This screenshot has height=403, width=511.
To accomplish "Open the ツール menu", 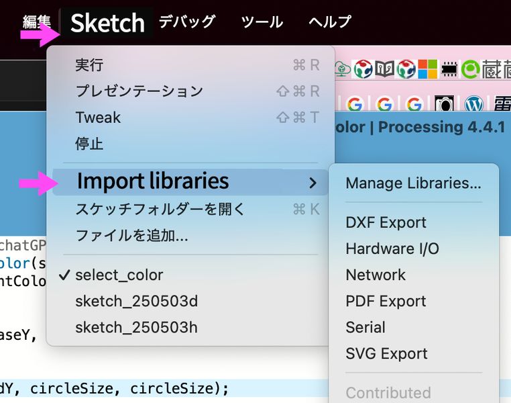I will pyautogui.click(x=262, y=22).
